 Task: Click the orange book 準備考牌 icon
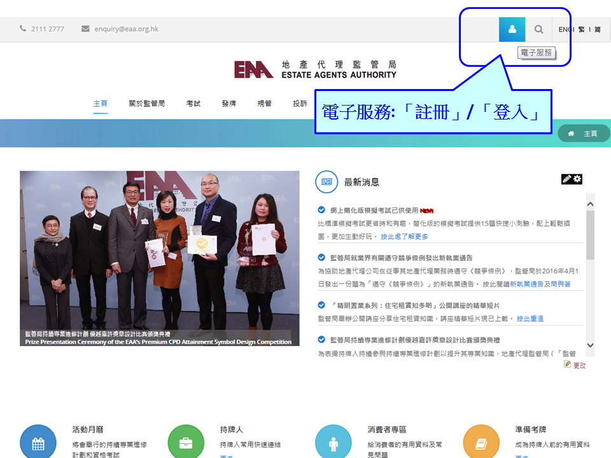pyautogui.click(x=481, y=443)
